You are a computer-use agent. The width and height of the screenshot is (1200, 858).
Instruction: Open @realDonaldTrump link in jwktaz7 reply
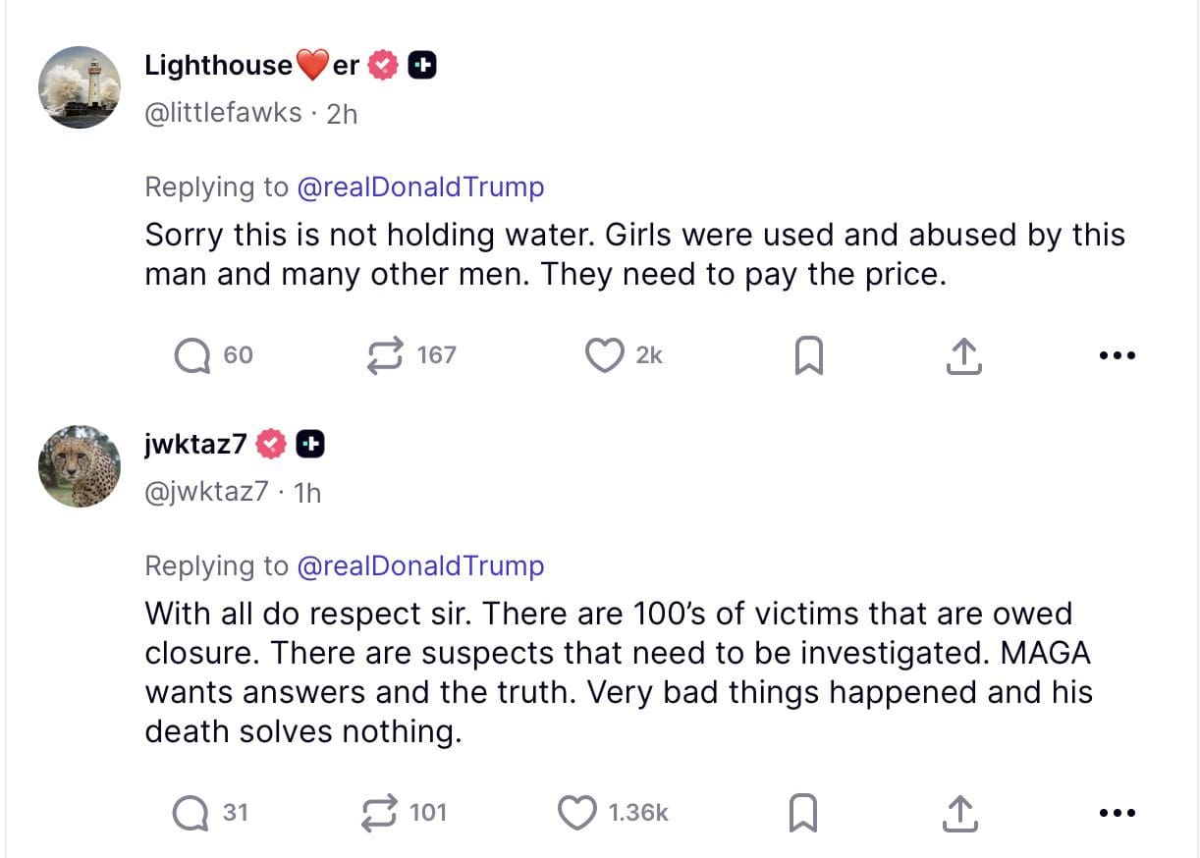tap(419, 565)
